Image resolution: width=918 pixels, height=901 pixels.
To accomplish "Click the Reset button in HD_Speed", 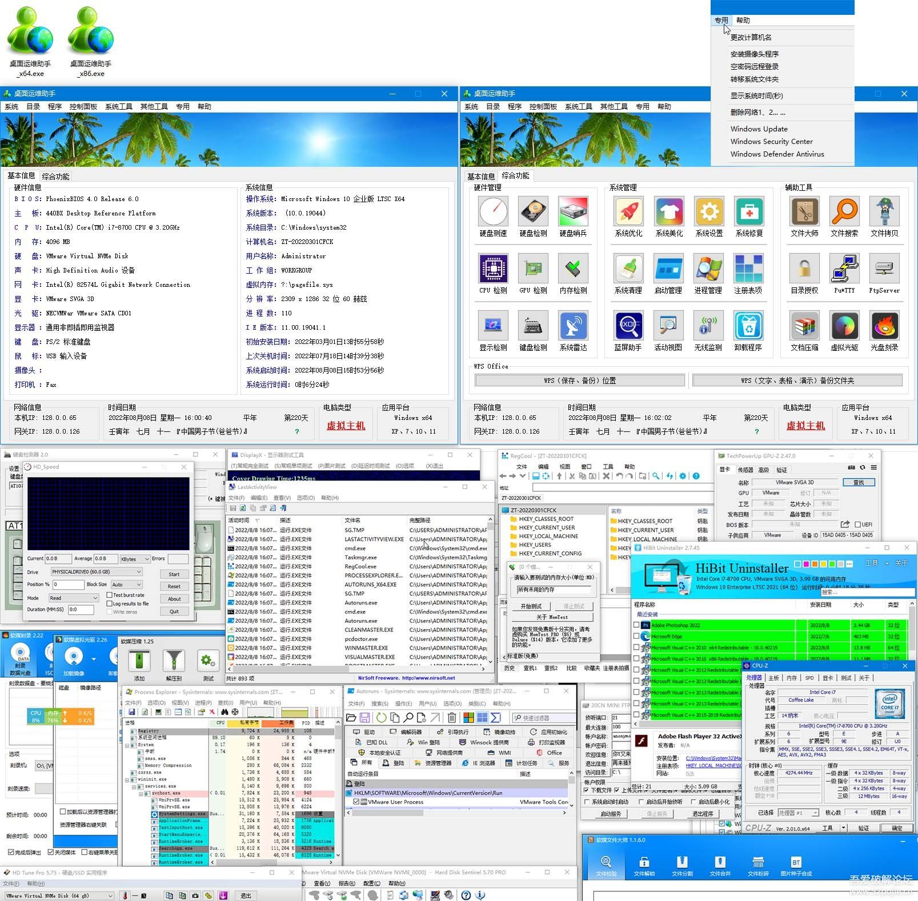I will point(174,586).
